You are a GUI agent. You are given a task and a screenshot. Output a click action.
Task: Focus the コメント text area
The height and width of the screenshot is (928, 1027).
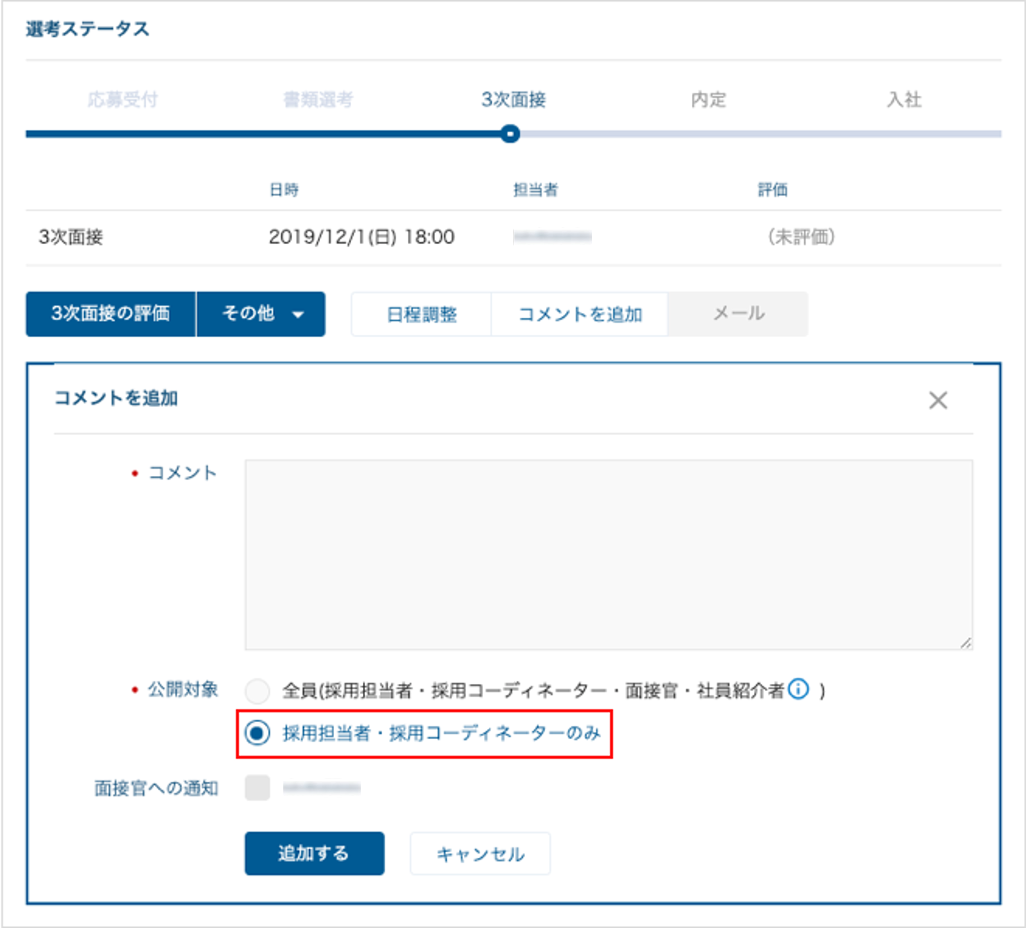(x=609, y=555)
